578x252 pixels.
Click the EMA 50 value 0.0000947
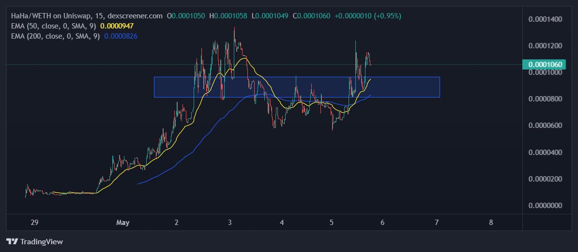(117, 26)
